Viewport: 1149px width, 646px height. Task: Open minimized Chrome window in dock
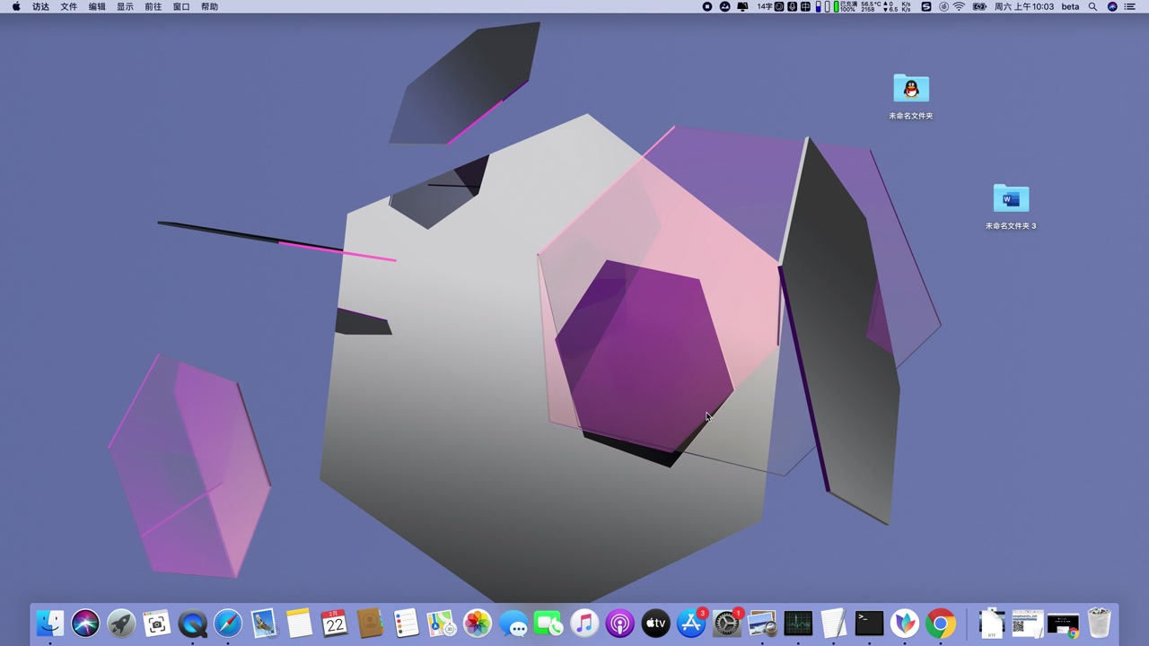[1064, 623]
